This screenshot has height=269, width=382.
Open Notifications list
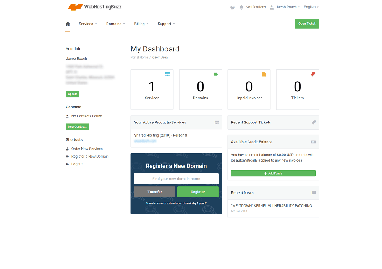(x=256, y=7)
